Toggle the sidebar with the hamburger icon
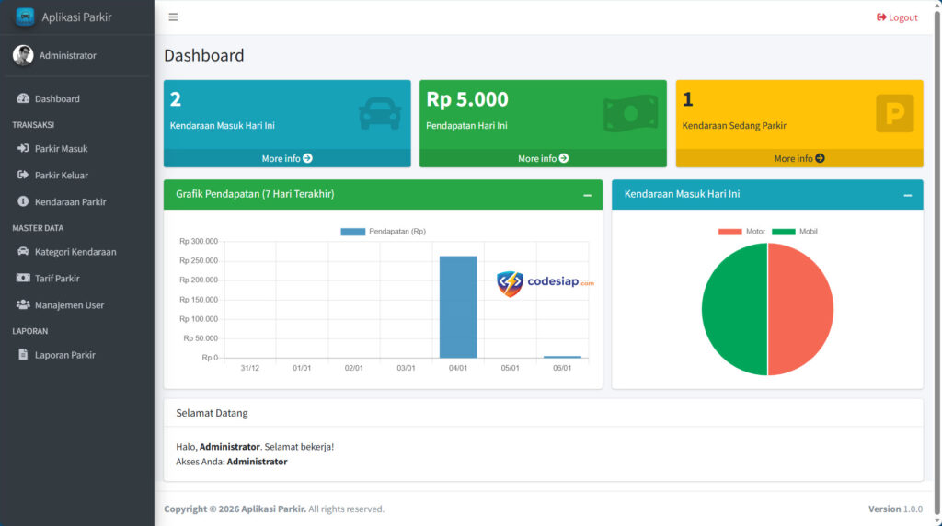942x526 pixels. [173, 17]
